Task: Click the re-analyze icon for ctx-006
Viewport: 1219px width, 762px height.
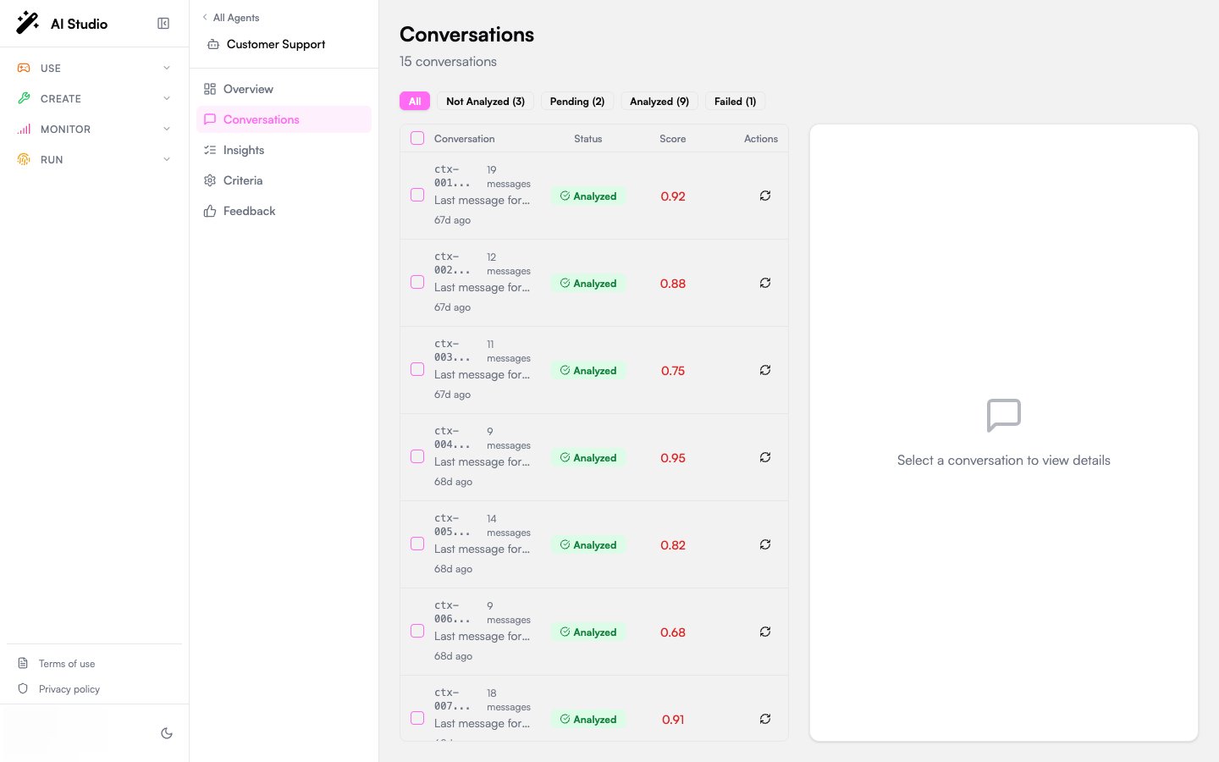Action: pos(765,632)
